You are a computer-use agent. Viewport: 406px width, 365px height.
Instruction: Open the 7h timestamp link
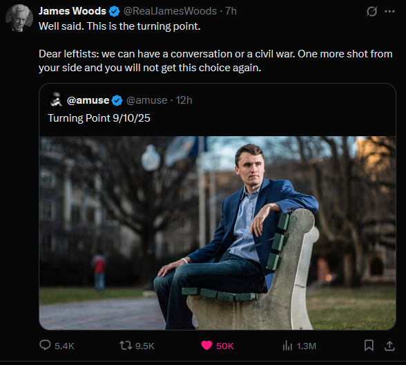click(231, 11)
